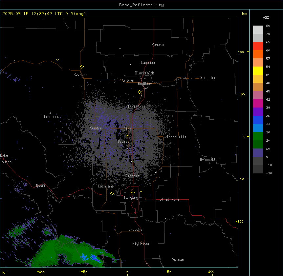Click the 'dBZ' legend heading
This screenshot has height=276, width=283.
pyautogui.click(x=266, y=17)
